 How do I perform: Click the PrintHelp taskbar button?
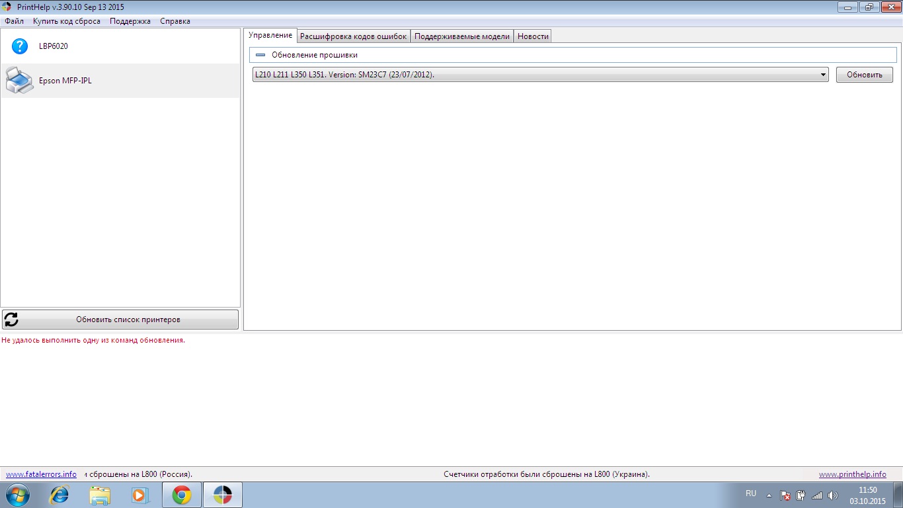point(223,495)
